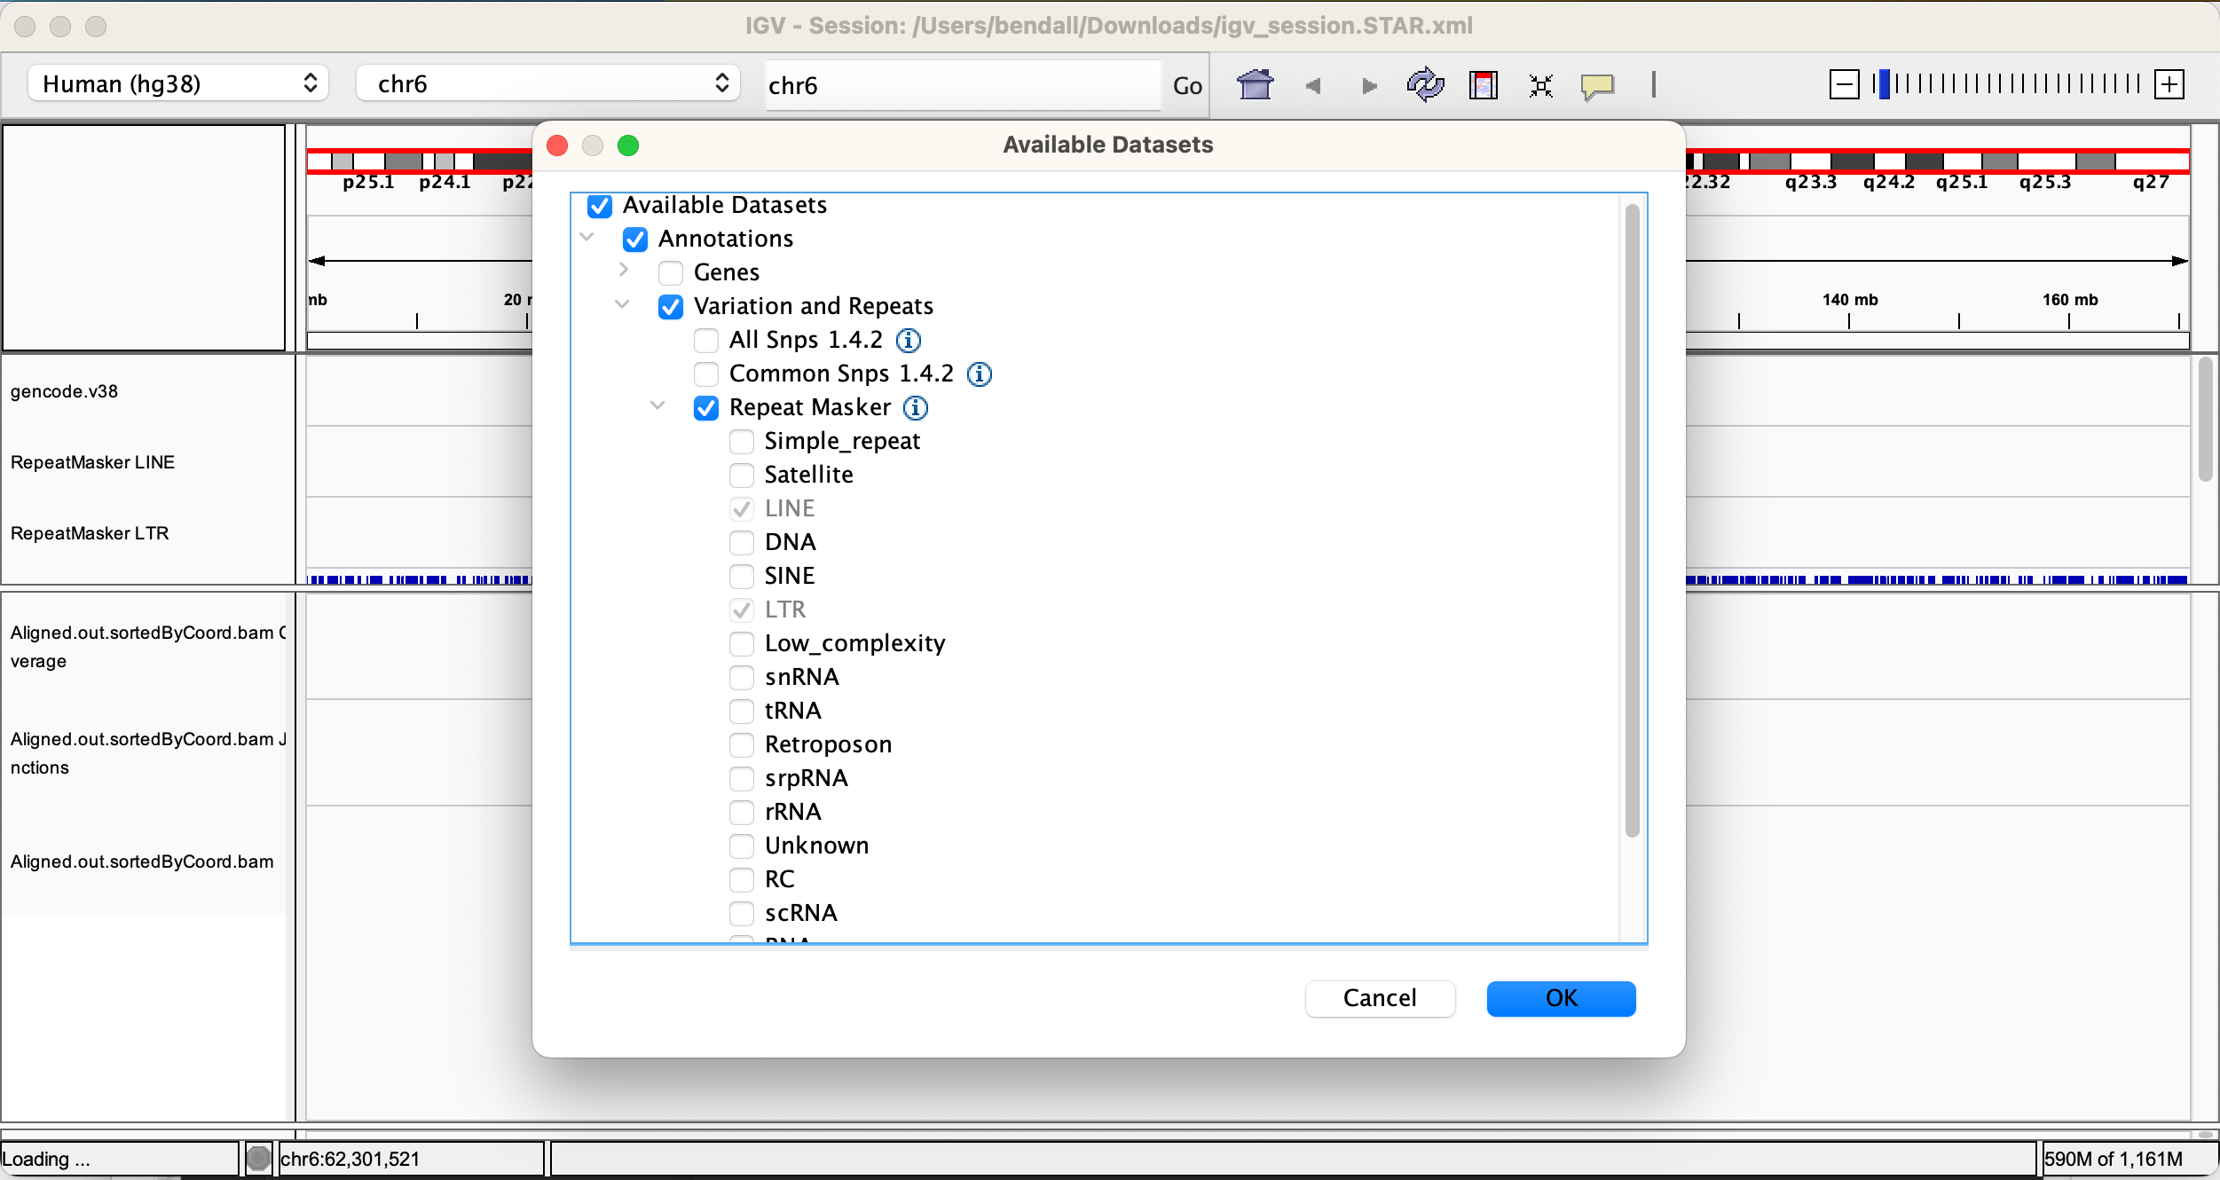
Task: Check the srpRNA checkbox
Action: point(742,779)
